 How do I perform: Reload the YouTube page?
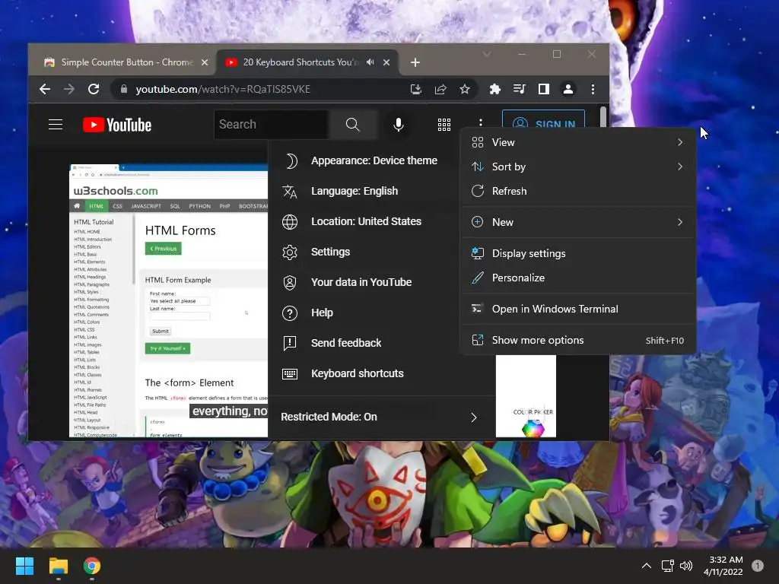(94, 89)
